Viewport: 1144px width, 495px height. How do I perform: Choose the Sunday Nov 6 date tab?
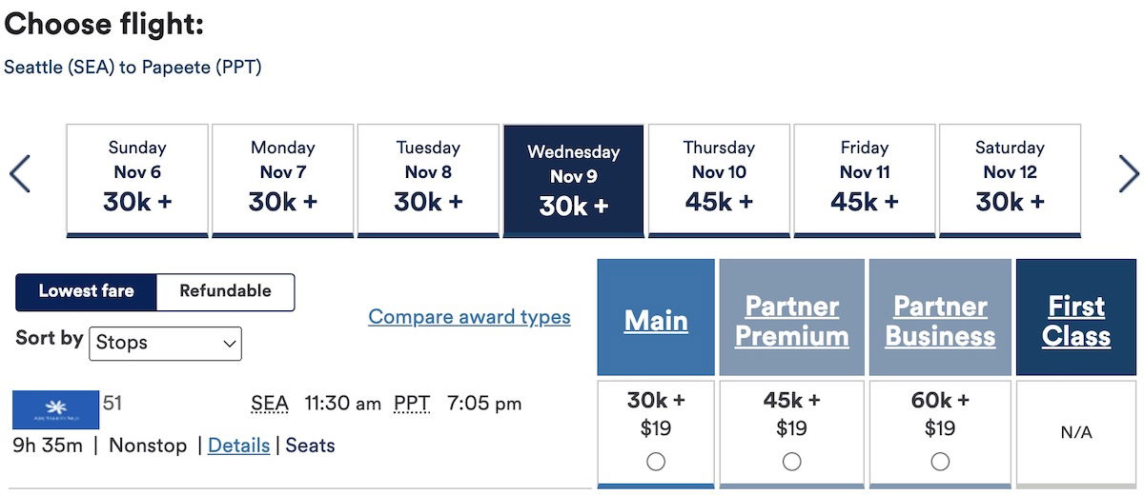tap(137, 180)
